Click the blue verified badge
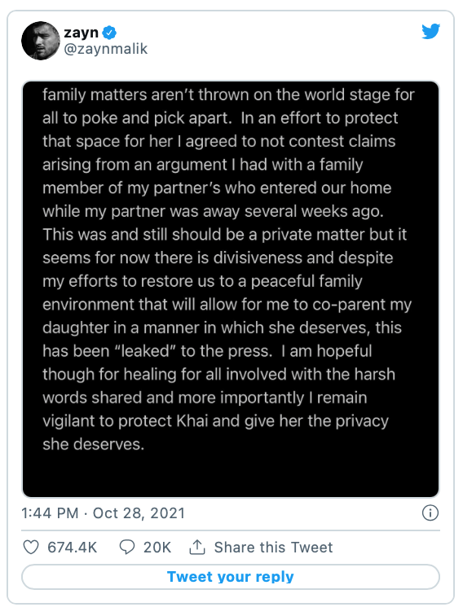 pyautogui.click(x=109, y=33)
